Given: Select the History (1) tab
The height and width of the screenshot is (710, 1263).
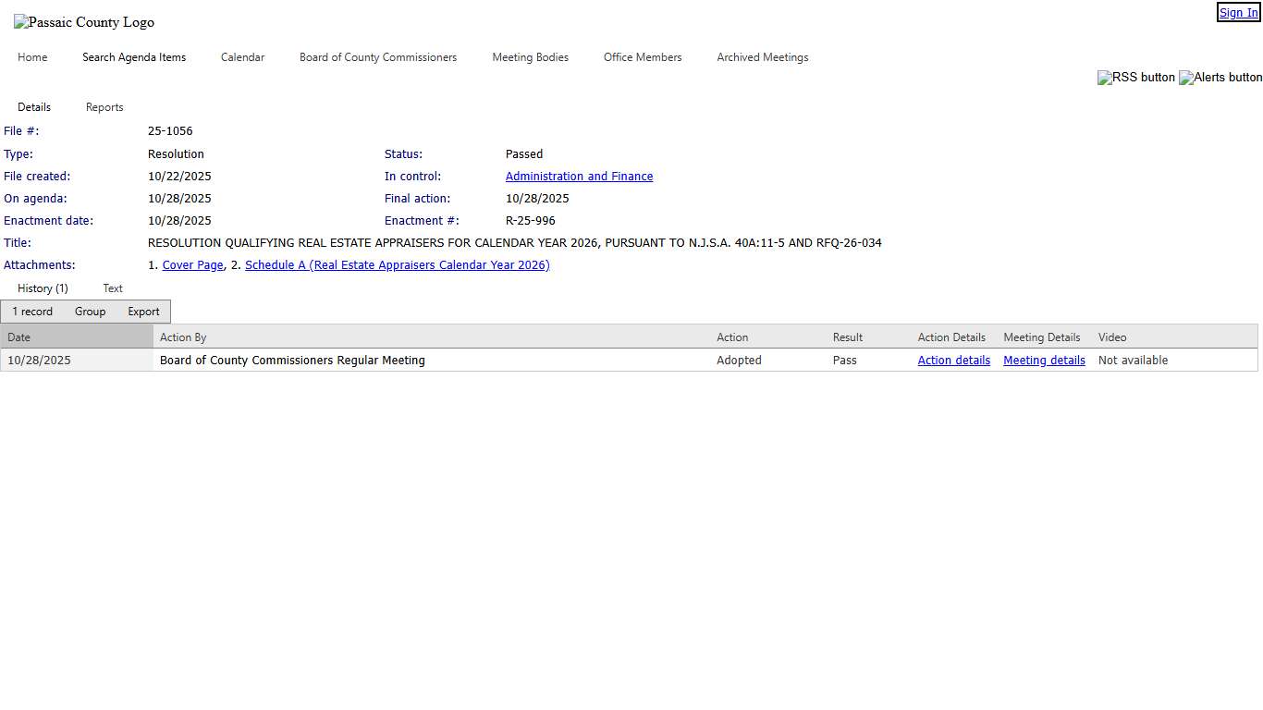Looking at the screenshot, I should (x=43, y=288).
